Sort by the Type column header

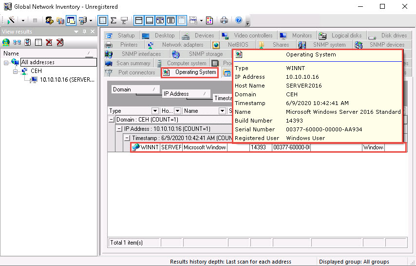[130, 111]
